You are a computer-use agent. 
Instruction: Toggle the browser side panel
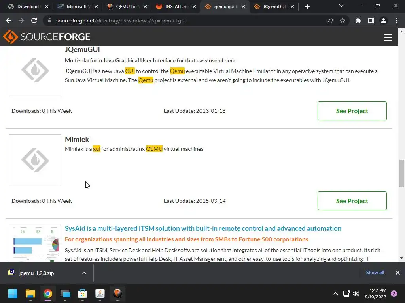pos(371,21)
